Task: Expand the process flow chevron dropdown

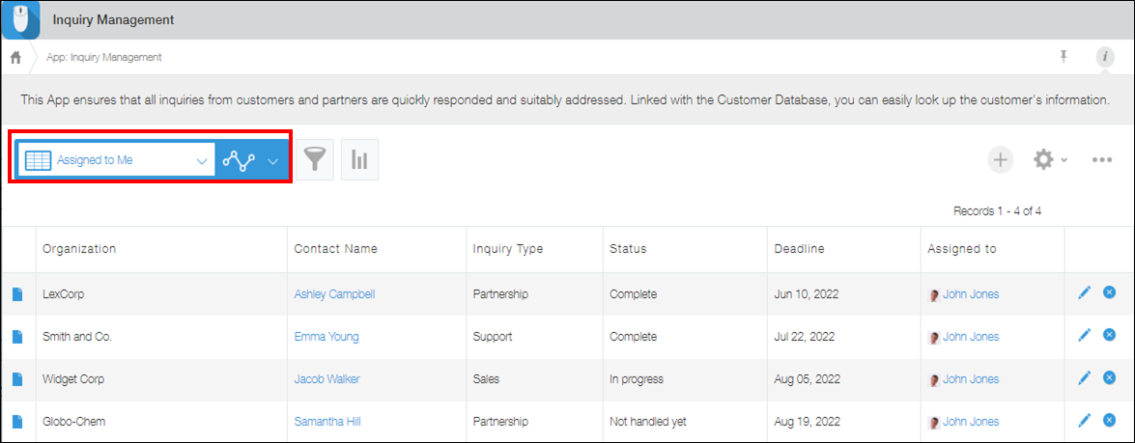Action: pos(272,161)
